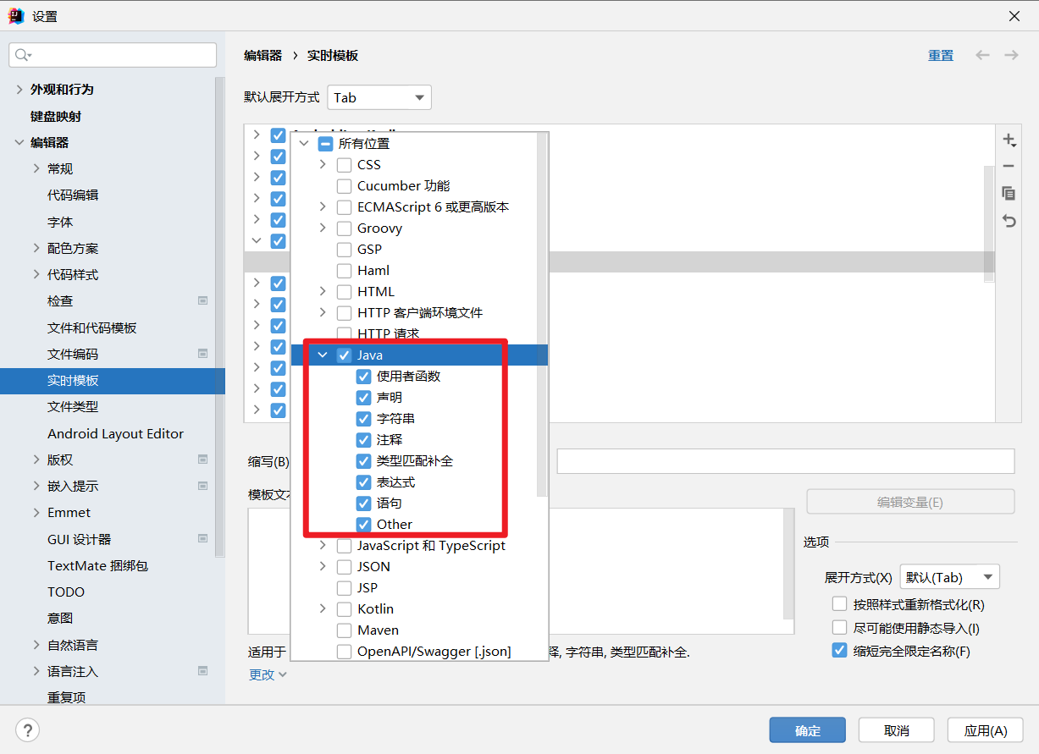Screen dimensions: 1039x754
Task: Click the project-level marker icon beside 检查
Action: click(202, 300)
